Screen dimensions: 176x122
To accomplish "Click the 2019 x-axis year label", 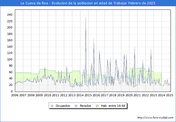I will pos(121,95).
